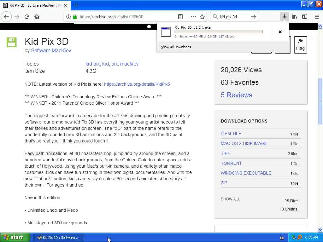Click the shield system tray icon
The height and width of the screenshot is (242, 323).
(294, 238)
